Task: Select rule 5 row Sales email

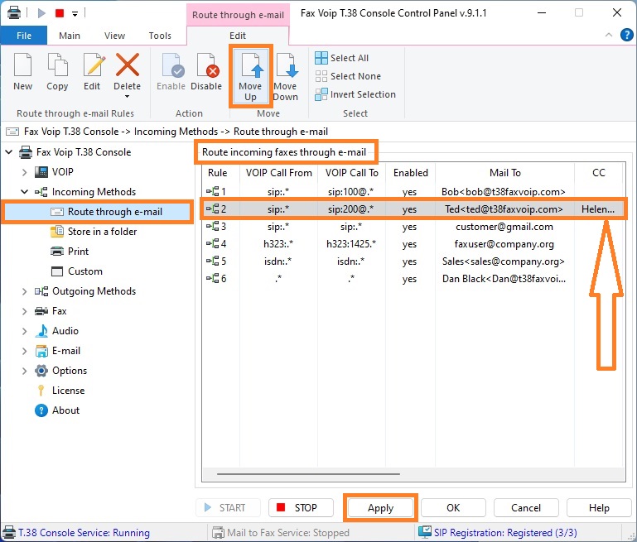Action: pos(413,261)
